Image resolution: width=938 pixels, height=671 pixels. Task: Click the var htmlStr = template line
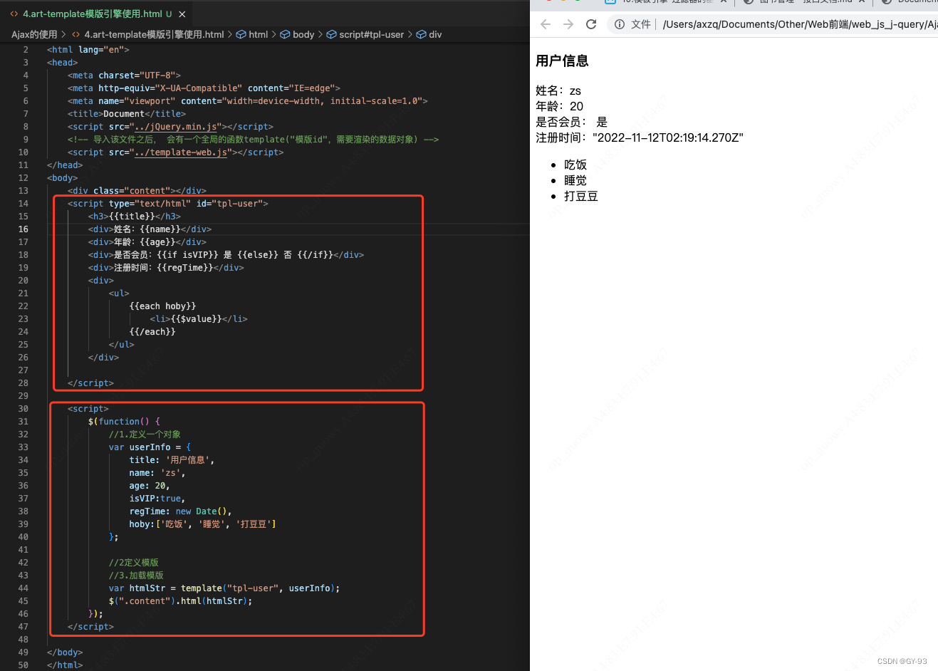tap(224, 588)
